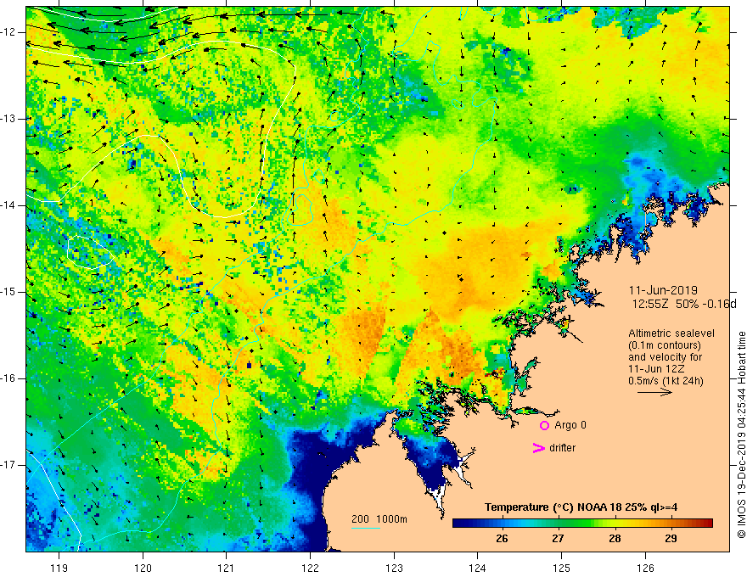
Task: Click the temperature color bar scale
Action: (x=582, y=524)
